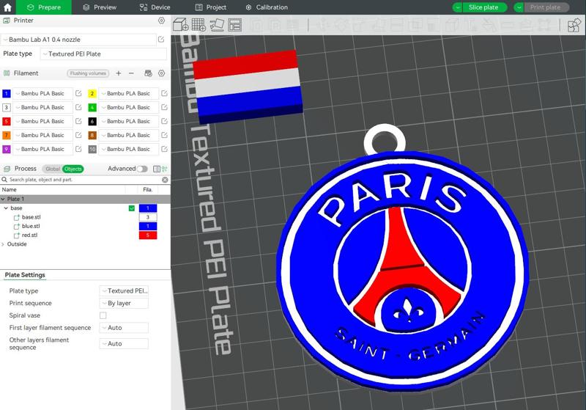Open the Slice plate dropdown arrow
The height and width of the screenshot is (410, 586).
[457, 7]
